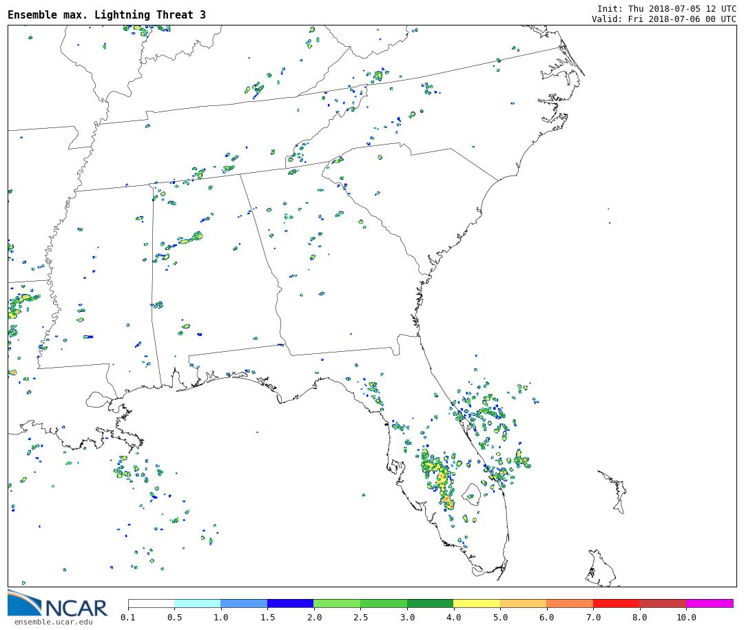744x630 pixels.
Task: Select the dark blue 1.5–2.0 colorbar segment
Action: [291, 603]
